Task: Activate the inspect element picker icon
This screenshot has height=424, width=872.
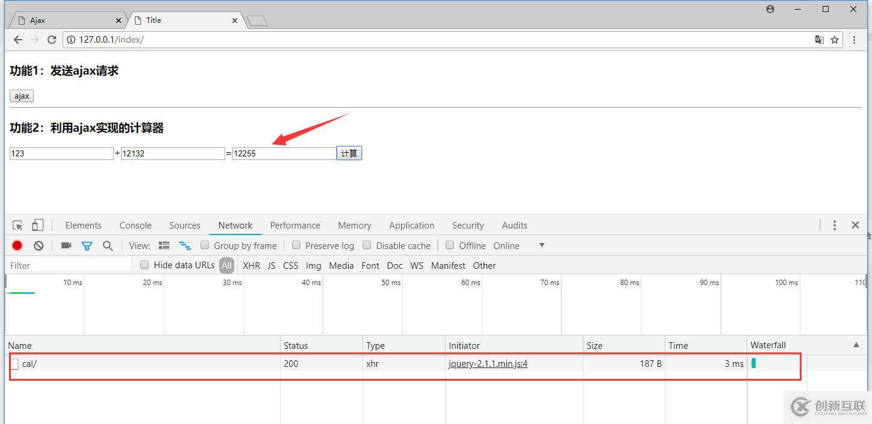Action: pos(17,226)
